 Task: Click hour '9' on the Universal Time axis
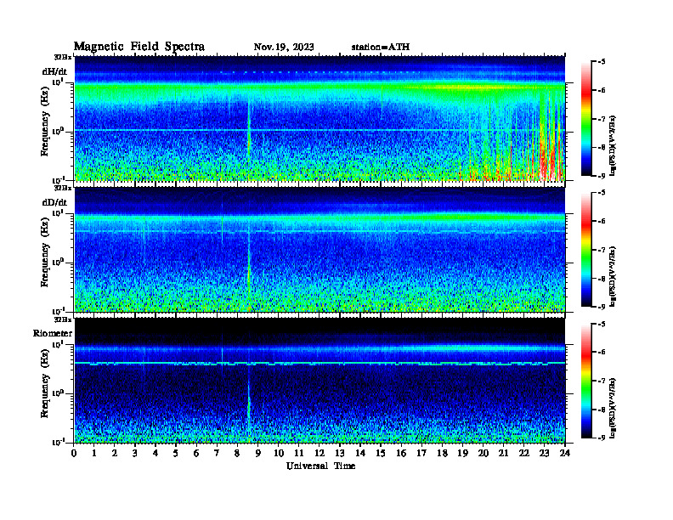coord(258,453)
